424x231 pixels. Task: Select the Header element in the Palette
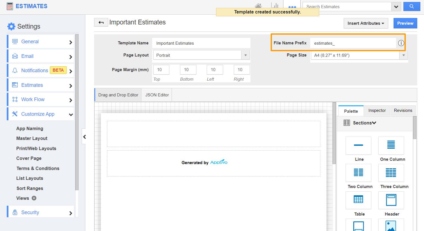391,200
